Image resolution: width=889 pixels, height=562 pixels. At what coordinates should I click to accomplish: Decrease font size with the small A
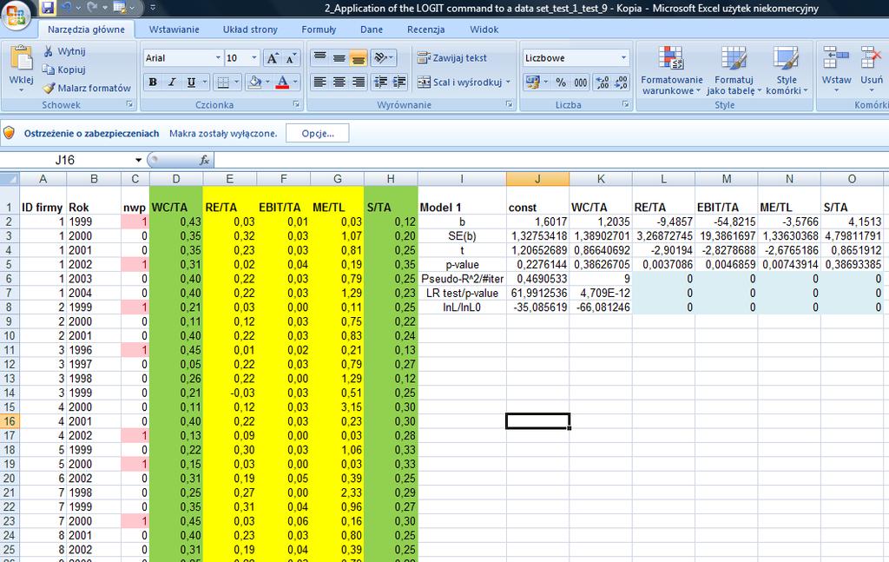(291, 58)
